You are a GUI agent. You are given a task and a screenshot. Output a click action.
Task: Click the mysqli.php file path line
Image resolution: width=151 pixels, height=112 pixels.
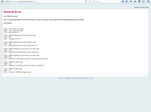click(20, 42)
